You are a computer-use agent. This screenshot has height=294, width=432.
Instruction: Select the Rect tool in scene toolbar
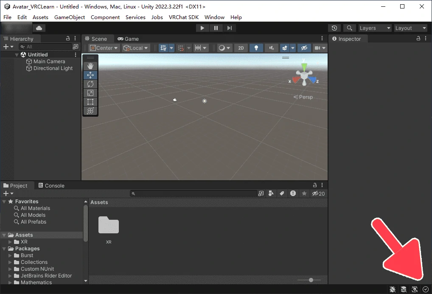pyautogui.click(x=90, y=102)
